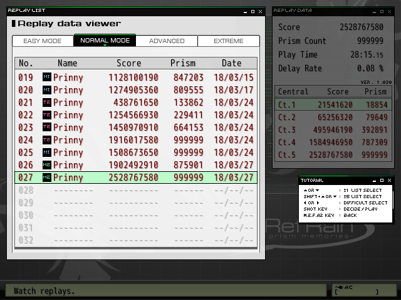Click the Ct.5 central score row

tap(333, 155)
